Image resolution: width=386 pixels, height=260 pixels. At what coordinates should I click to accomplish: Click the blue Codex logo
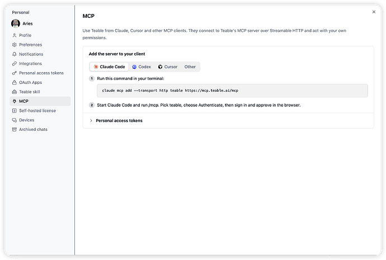[x=134, y=67]
